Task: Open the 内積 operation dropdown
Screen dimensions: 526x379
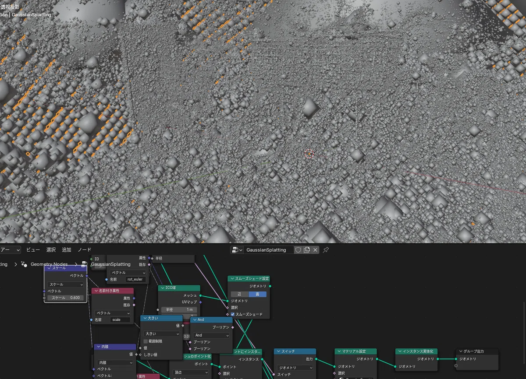Action: pos(115,363)
